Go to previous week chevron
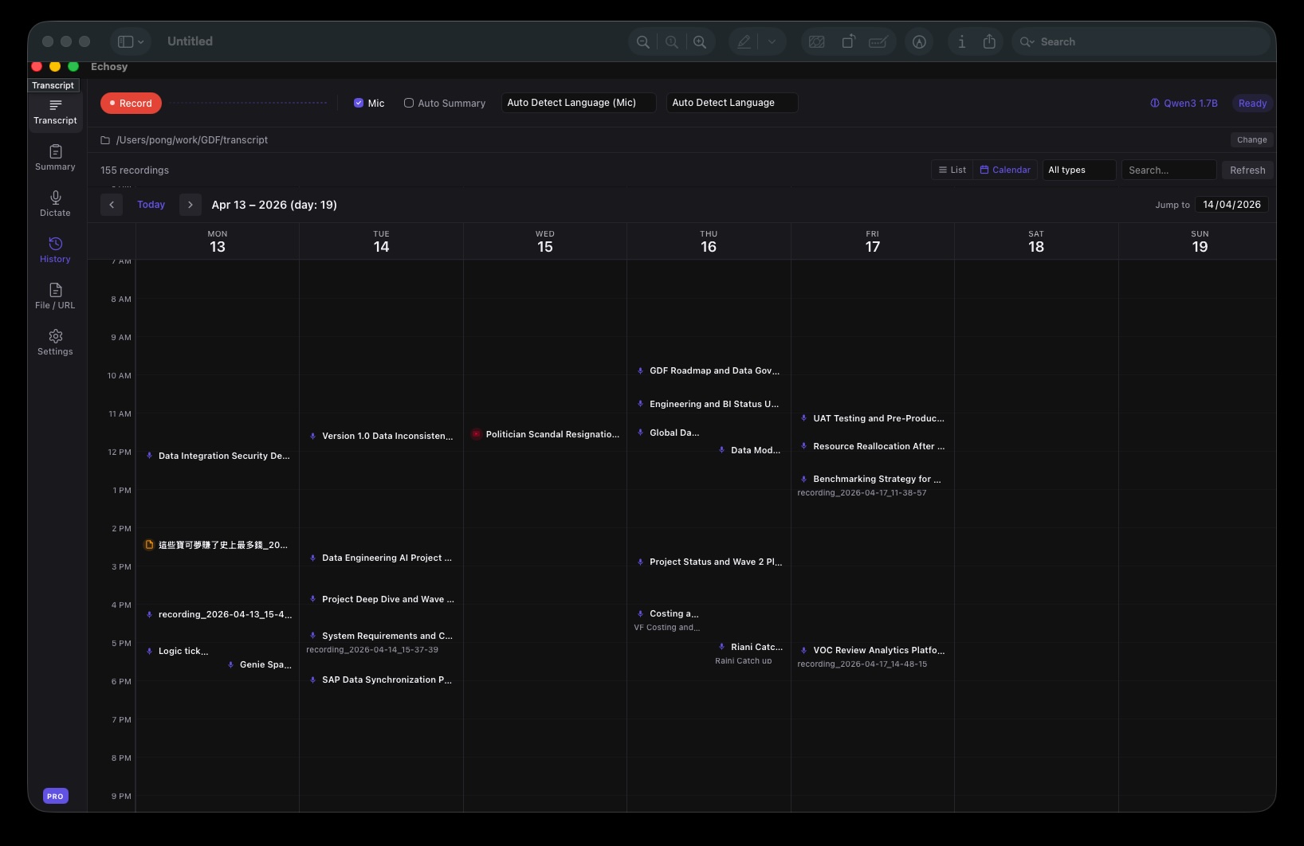 pyautogui.click(x=112, y=205)
